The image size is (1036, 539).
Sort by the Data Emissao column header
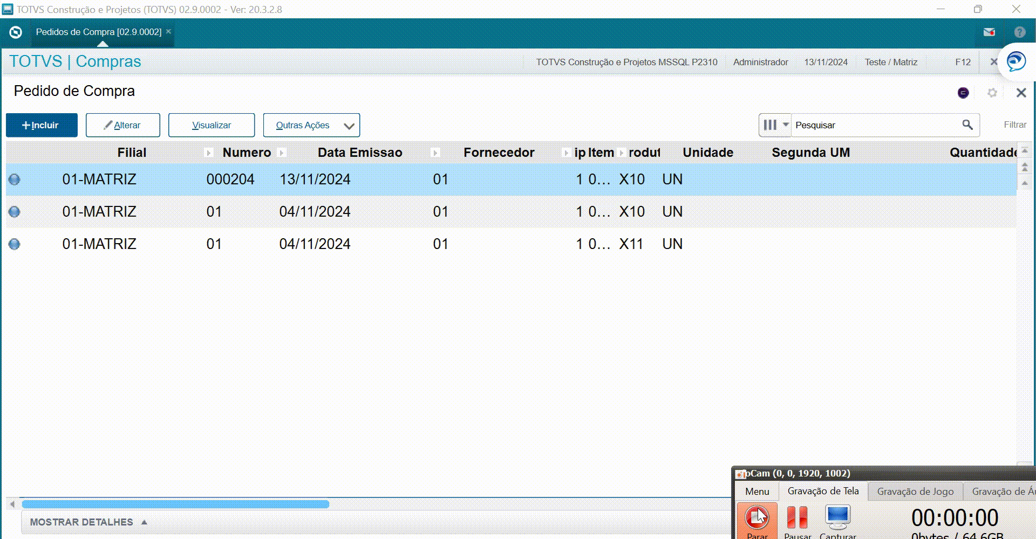[x=360, y=153]
